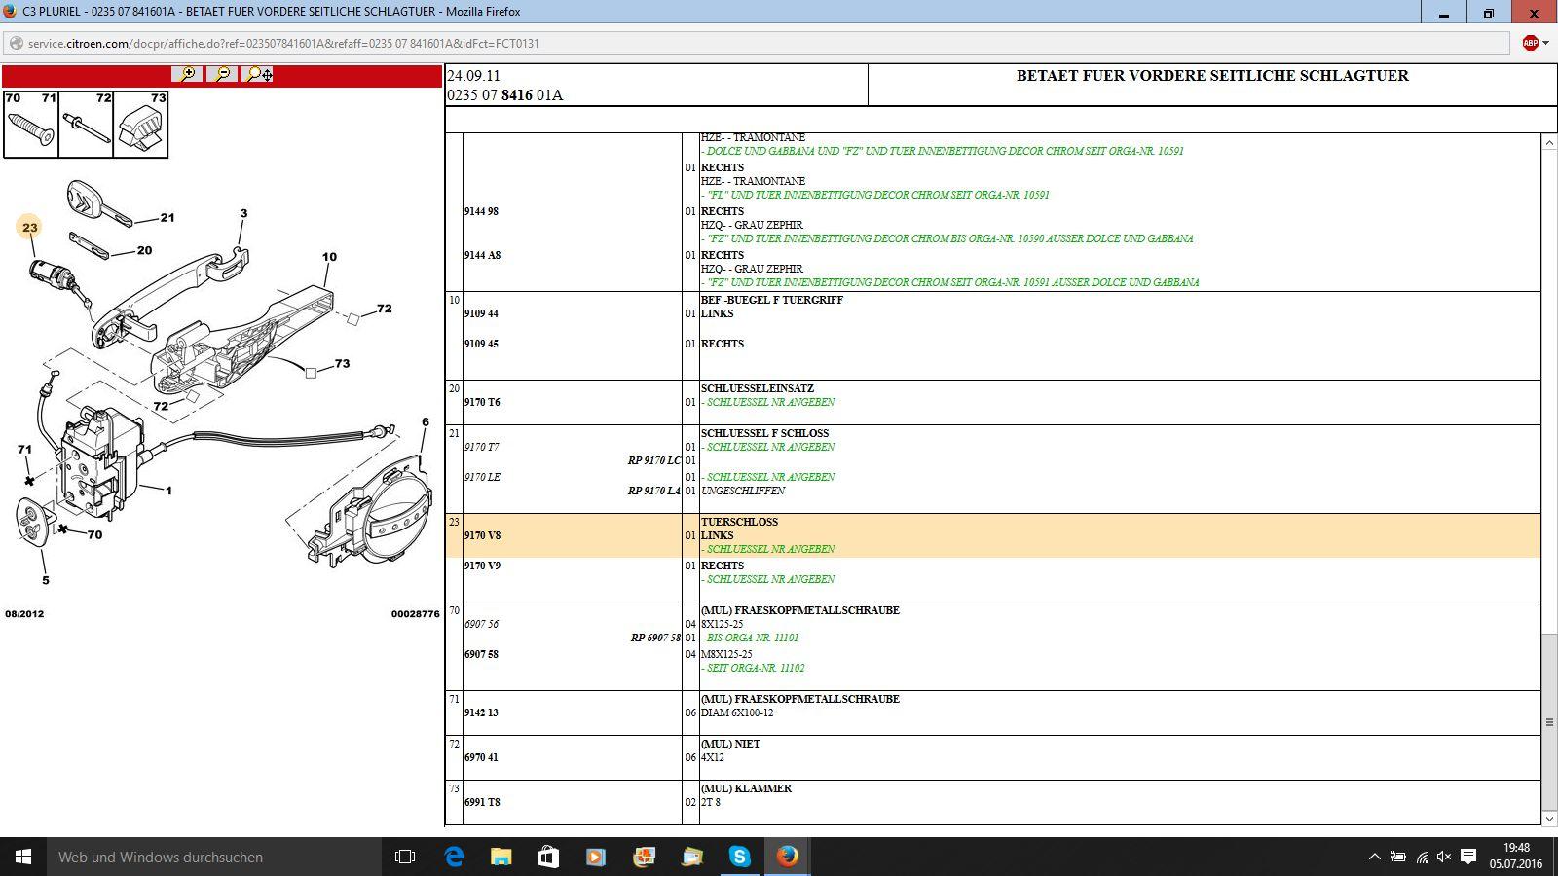The height and width of the screenshot is (876, 1558).
Task: Open the Windows Store taskbar icon
Action: tap(548, 857)
